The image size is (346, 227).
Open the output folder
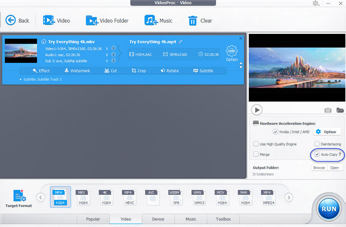point(334,168)
